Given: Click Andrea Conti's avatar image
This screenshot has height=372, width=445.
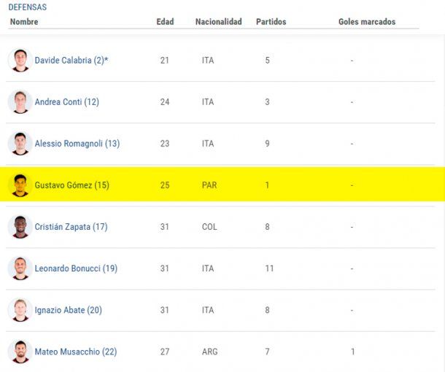Looking at the screenshot, I should [19, 102].
